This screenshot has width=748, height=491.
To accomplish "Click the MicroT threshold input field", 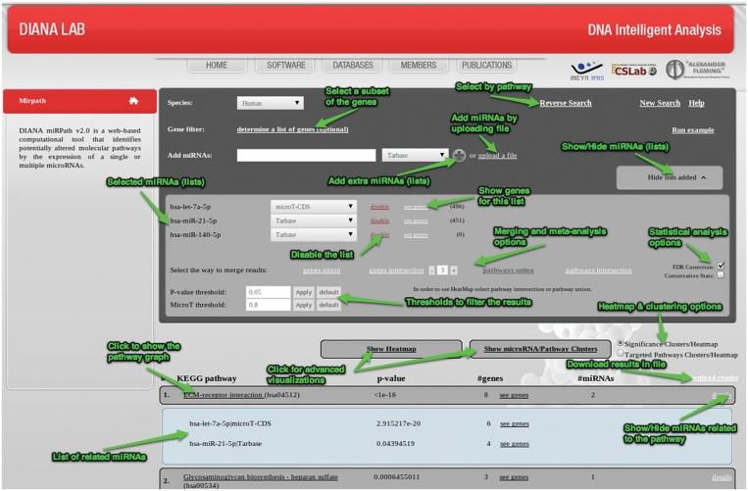I will coord(268,305).
